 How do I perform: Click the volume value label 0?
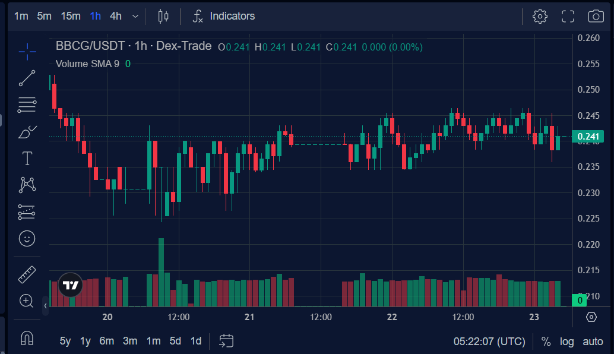pos(580,301)
